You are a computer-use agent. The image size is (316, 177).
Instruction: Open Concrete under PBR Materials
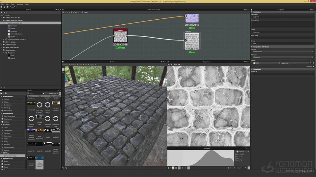tap(7, 164)
